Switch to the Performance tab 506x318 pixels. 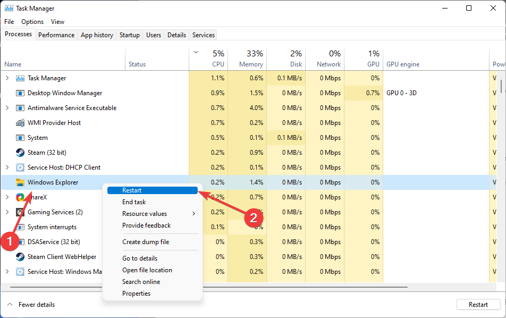click(x=56, y=35)
